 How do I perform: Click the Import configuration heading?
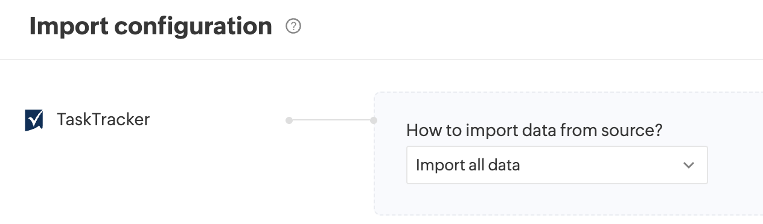[x=151, y=26]
